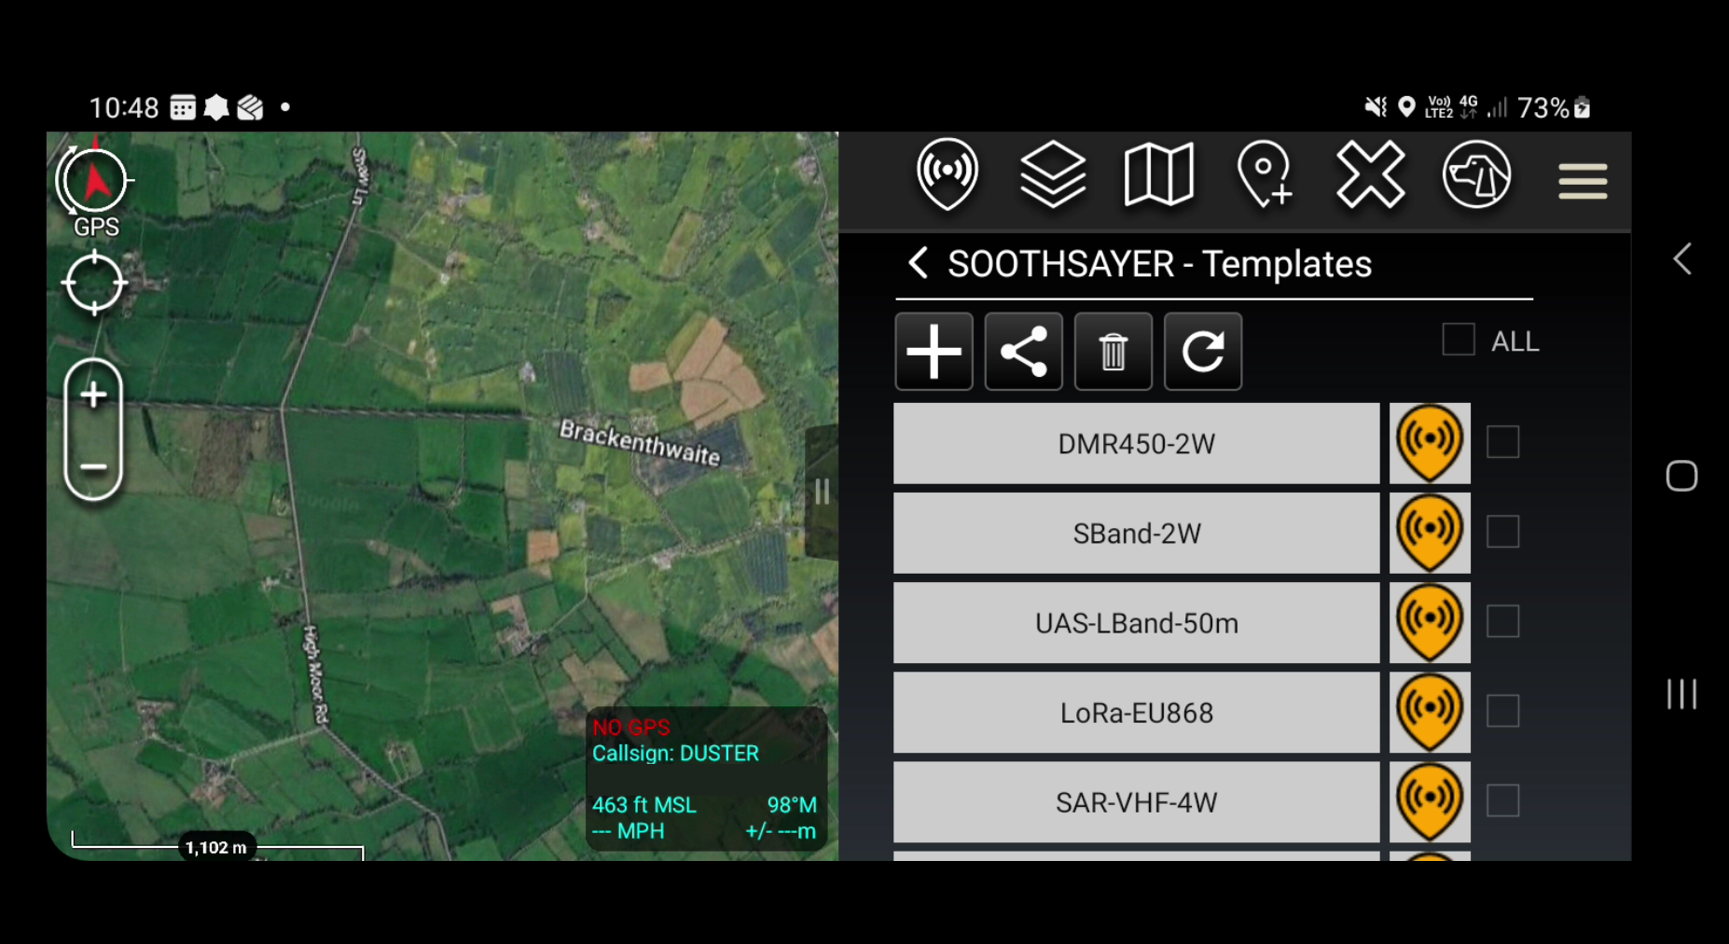Tap the Callsign: DUSTER info box

(x=706, y=779)
